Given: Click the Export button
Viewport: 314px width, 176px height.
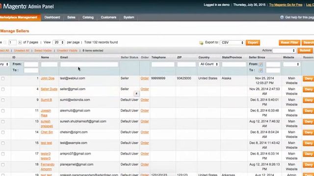Looking at the screenshot, I should tap(253, 43).
